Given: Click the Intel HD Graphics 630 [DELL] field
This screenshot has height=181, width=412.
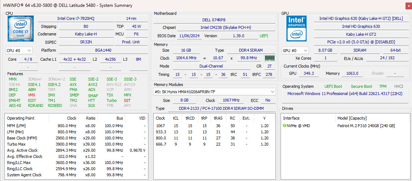Looking at the screenshot, I should coord(361,19).
